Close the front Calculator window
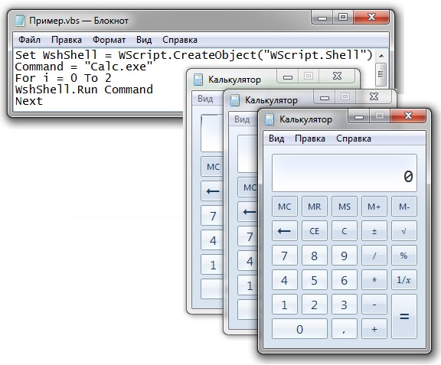The width and height of the screenshot is (441, 365). click(408, 116)
